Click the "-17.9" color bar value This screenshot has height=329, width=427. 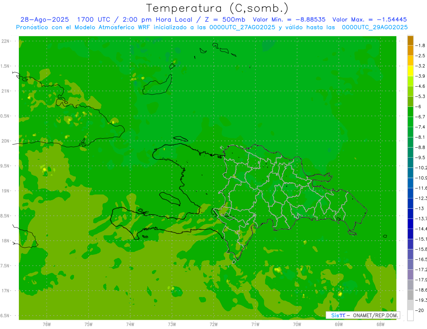click(421, 280)
